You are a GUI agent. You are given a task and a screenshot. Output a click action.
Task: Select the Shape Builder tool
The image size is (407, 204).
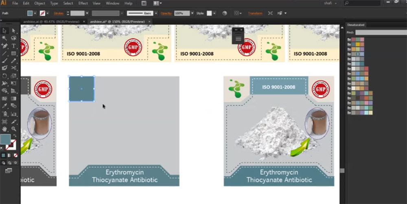[4, 91]
